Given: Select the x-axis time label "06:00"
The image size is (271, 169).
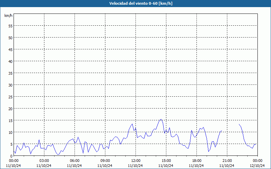Looking at the screenshot, I should [x=75, y=161].
